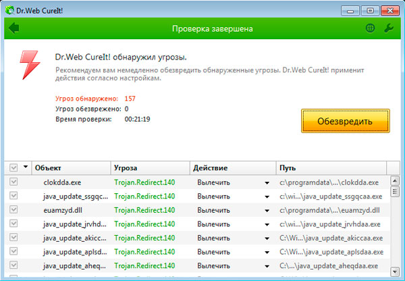Sort by the Угроза column header
Image resolution: width=405 pixels, height=281 pixels.
tap(148, 167)
